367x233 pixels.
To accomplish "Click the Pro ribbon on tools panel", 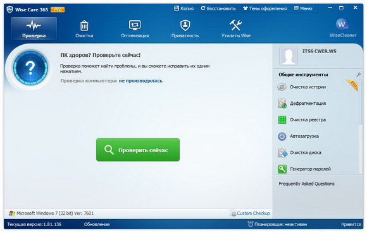I will tap(352, 85).
